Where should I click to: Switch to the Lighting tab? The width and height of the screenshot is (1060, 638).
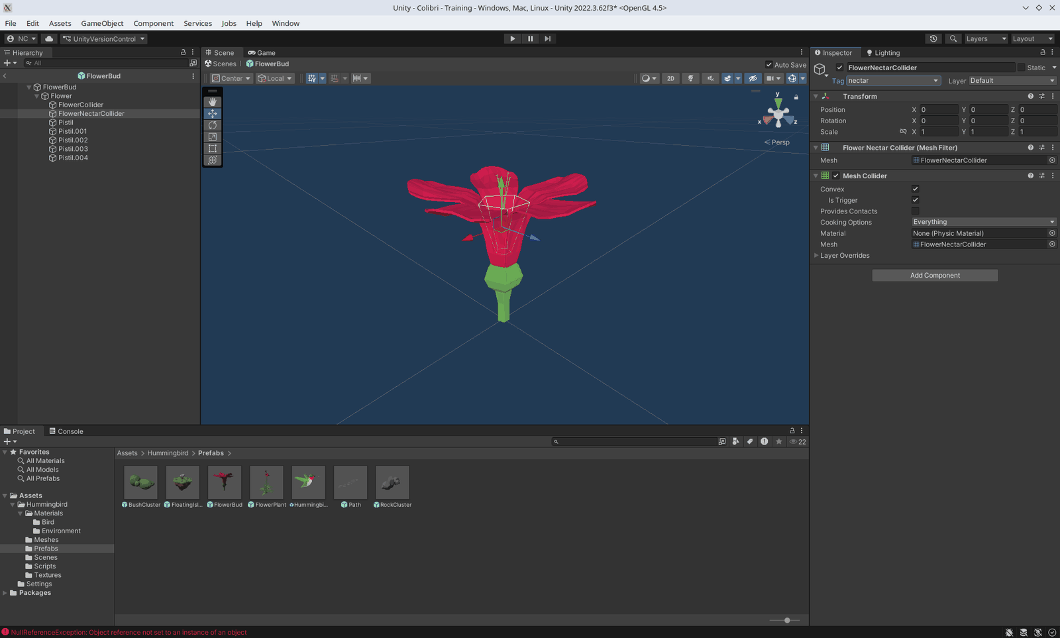[x=883, y=52]
